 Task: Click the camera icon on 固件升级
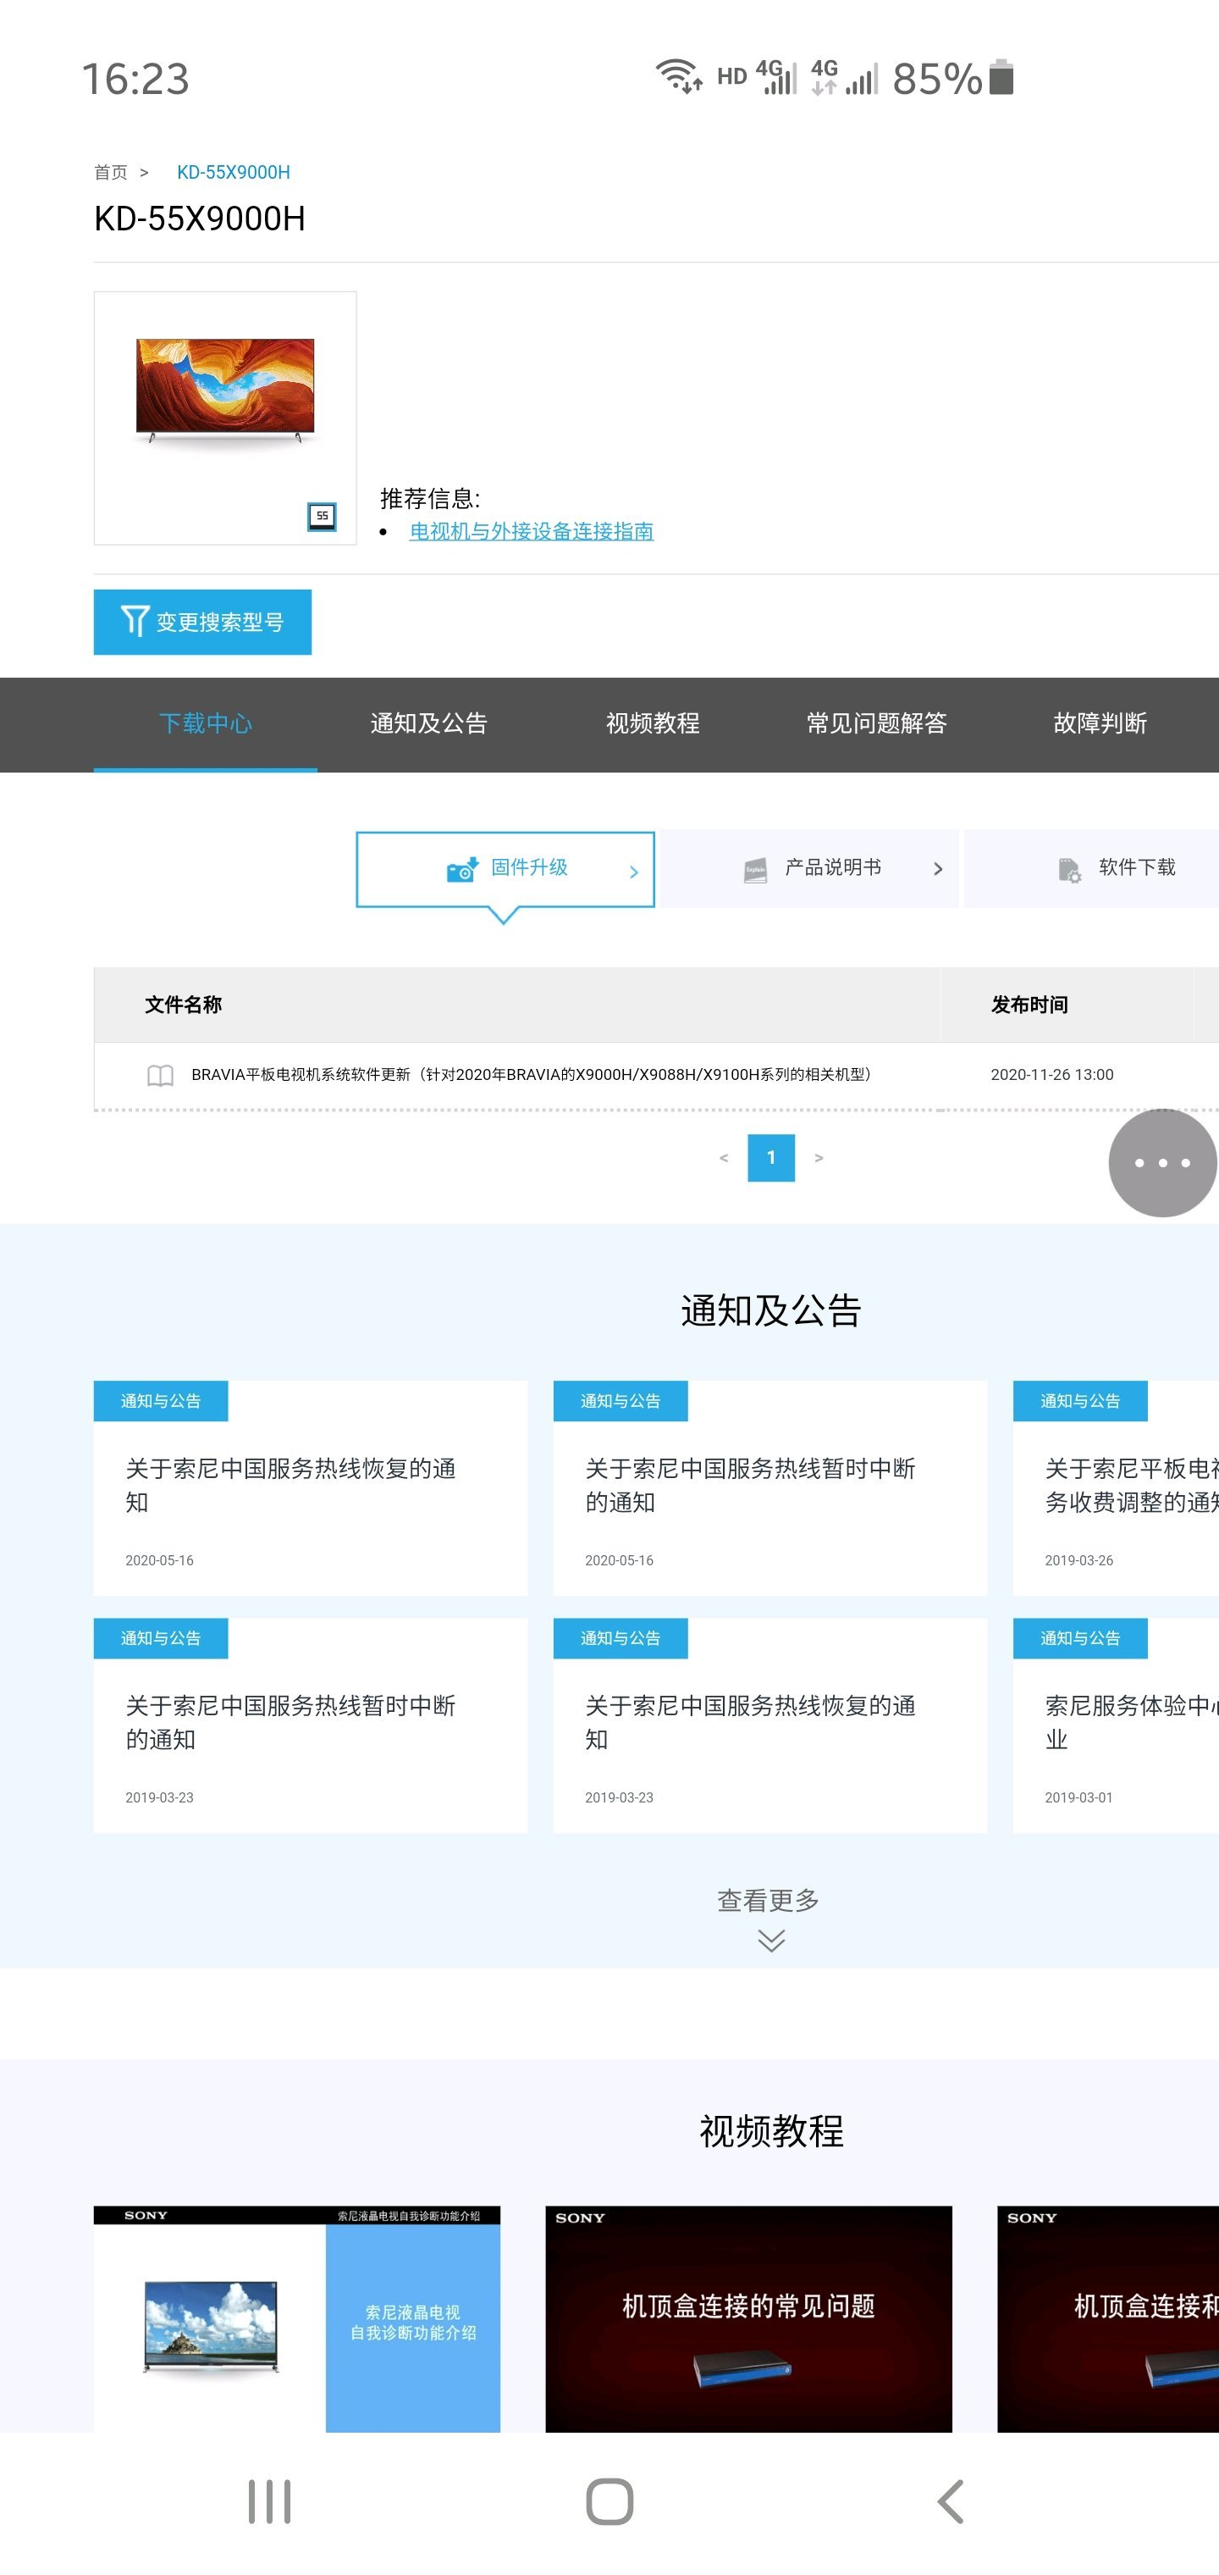(461, 869)
